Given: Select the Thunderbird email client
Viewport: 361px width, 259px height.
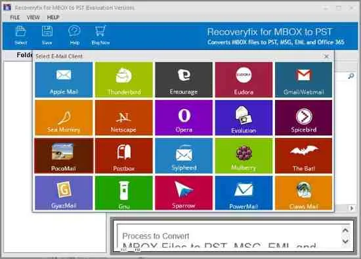Looking at the screenshot, I should point(124,80).
